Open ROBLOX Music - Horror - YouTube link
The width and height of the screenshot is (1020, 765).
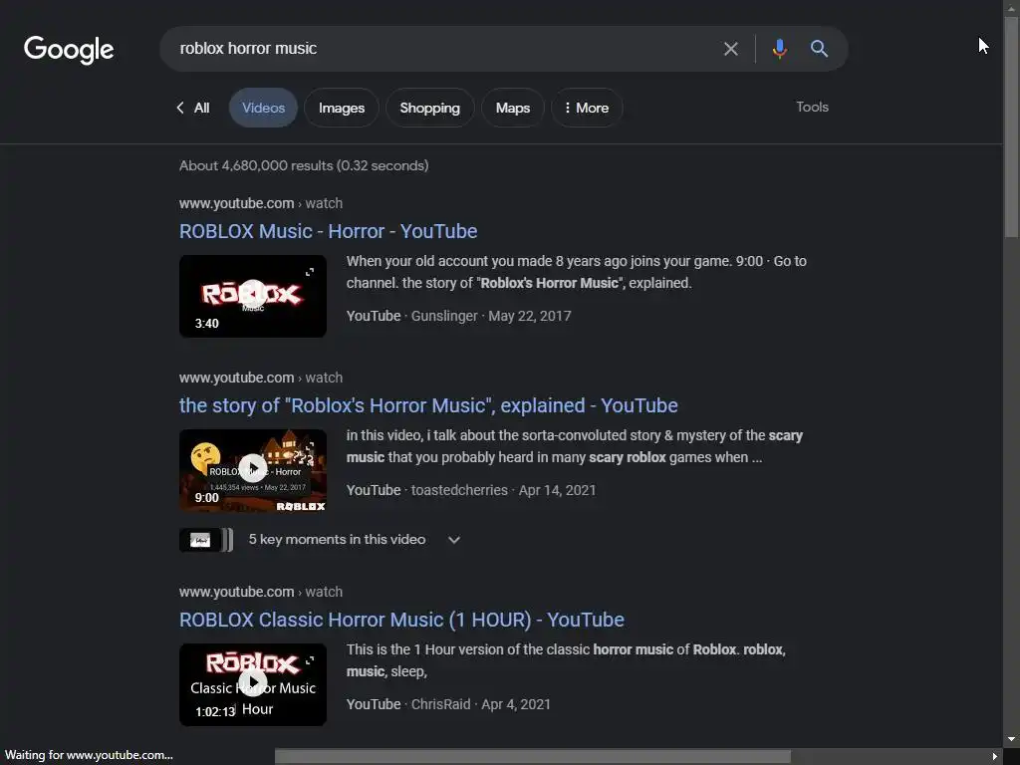tap(329, 231)
